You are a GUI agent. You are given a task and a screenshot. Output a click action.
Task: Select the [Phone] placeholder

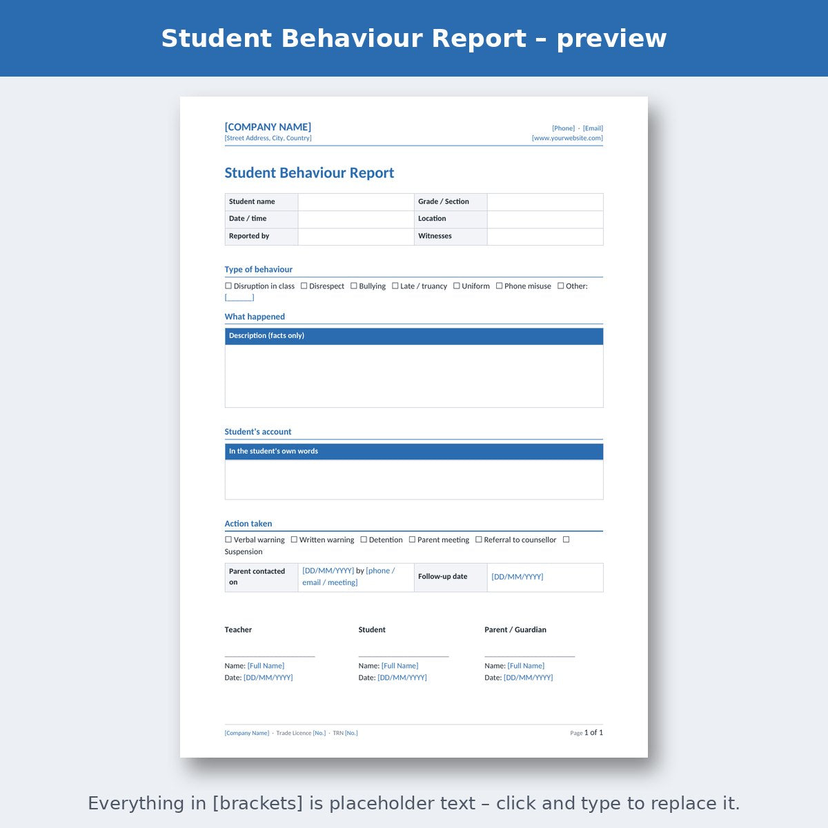coord(563,128)
